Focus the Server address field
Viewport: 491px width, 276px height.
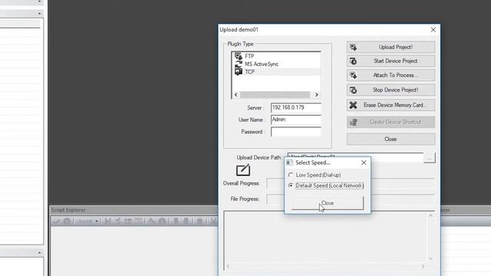pos(295,107)
